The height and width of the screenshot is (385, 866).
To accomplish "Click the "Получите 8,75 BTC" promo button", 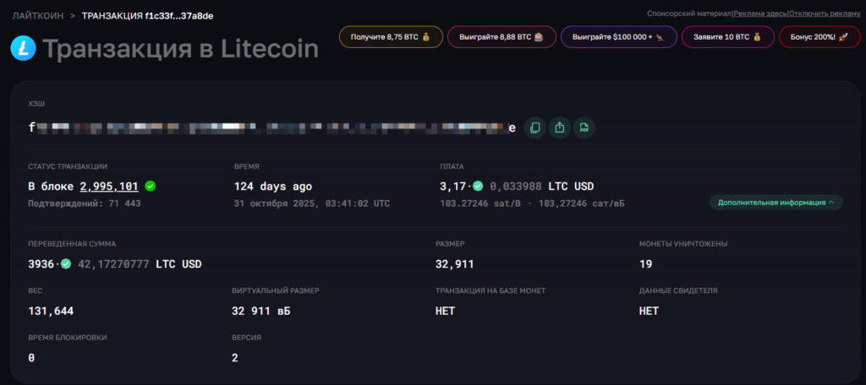I will coord(390,37).
